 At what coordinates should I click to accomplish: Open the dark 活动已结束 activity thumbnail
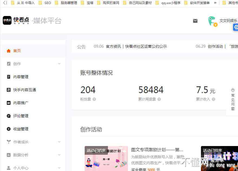pyautogui.click(x=219, y=158)
